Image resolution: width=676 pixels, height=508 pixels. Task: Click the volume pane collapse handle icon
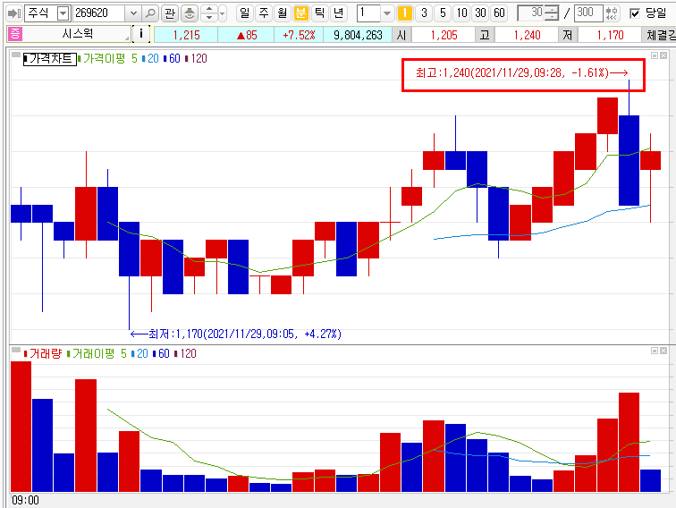tap(16, 351)
